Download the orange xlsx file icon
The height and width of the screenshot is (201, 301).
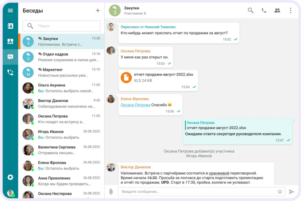(x=126, y=77)
